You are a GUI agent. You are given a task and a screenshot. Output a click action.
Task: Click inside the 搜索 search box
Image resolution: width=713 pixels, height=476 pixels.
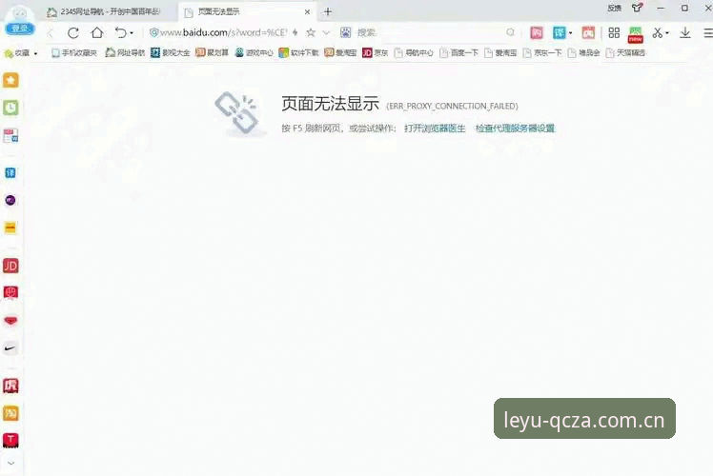430,32
